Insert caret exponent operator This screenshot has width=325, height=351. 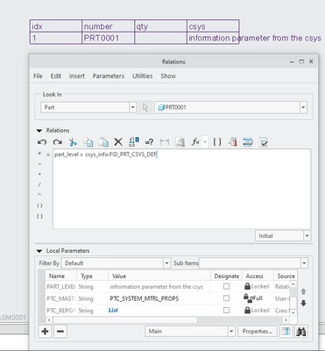tap(39, 195)
